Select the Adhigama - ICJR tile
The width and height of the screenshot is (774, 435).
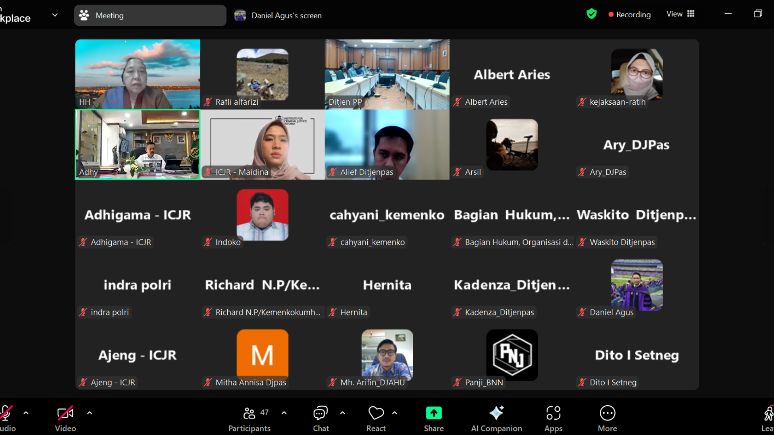pyautogui.click(x=137, y=215)
